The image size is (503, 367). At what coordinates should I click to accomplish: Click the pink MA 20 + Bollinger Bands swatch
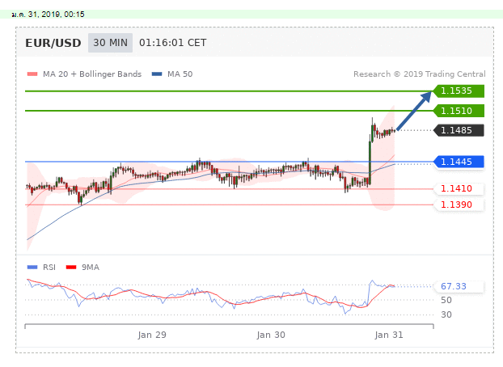32,74
